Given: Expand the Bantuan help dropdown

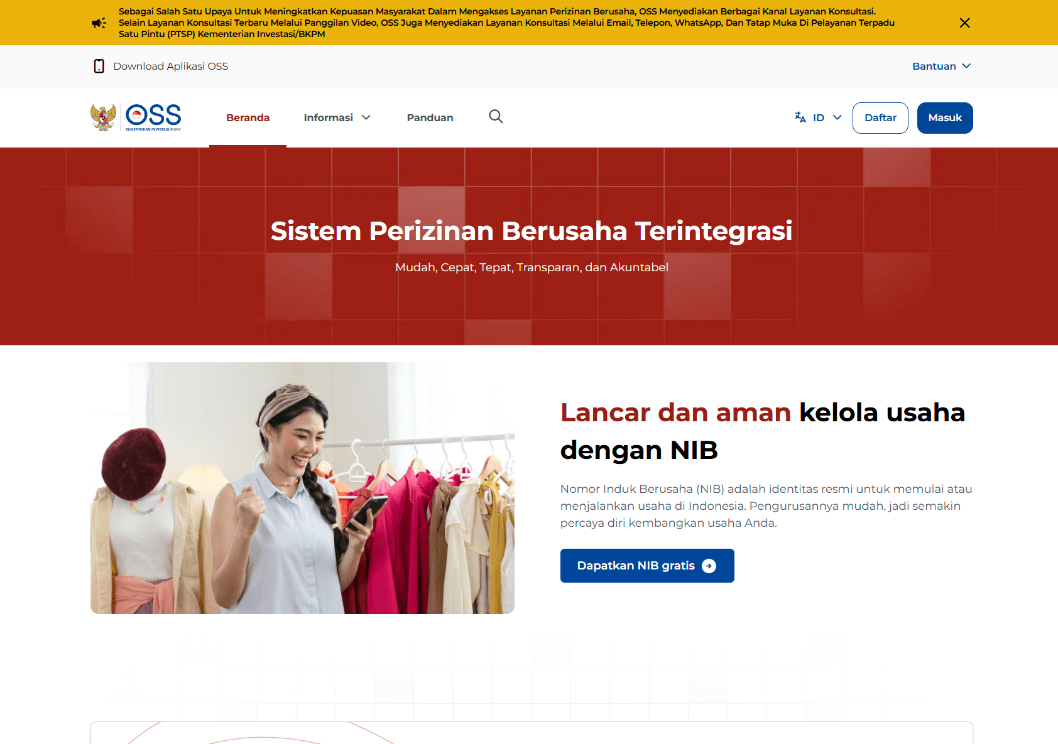Looking at the screenshot, I should coord(941,66).
